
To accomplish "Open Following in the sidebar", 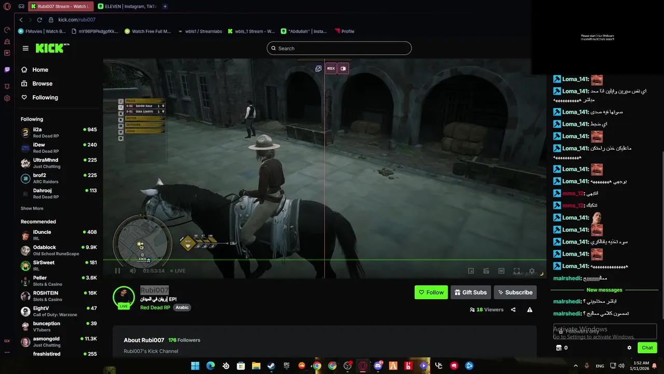I will [x=39, y=98].
